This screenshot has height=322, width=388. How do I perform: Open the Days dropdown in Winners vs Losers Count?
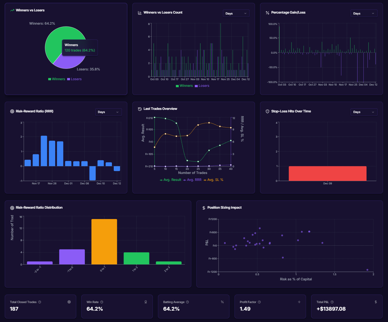click(236, 13)
